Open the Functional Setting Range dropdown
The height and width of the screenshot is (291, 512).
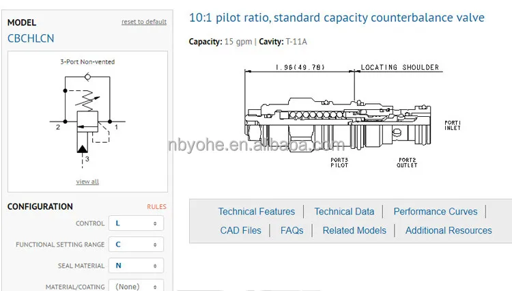click(x=136, y=245)
